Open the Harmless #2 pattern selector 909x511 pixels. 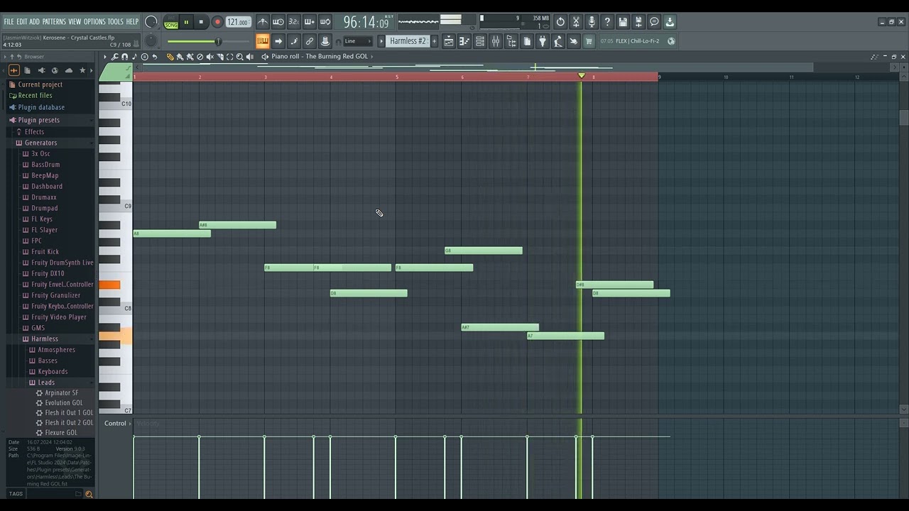tap(408, 41)
